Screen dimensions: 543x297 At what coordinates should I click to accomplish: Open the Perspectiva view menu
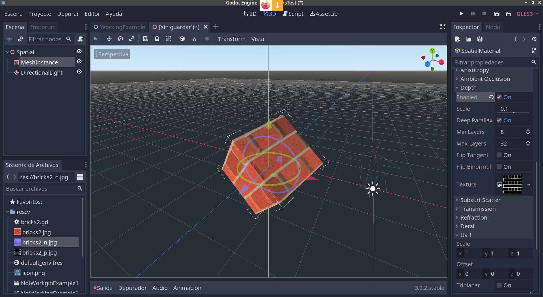pyautogui.click(x=112, y=54)
